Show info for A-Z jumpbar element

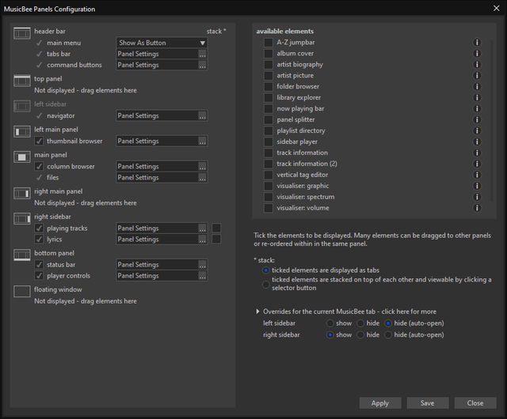477,42
